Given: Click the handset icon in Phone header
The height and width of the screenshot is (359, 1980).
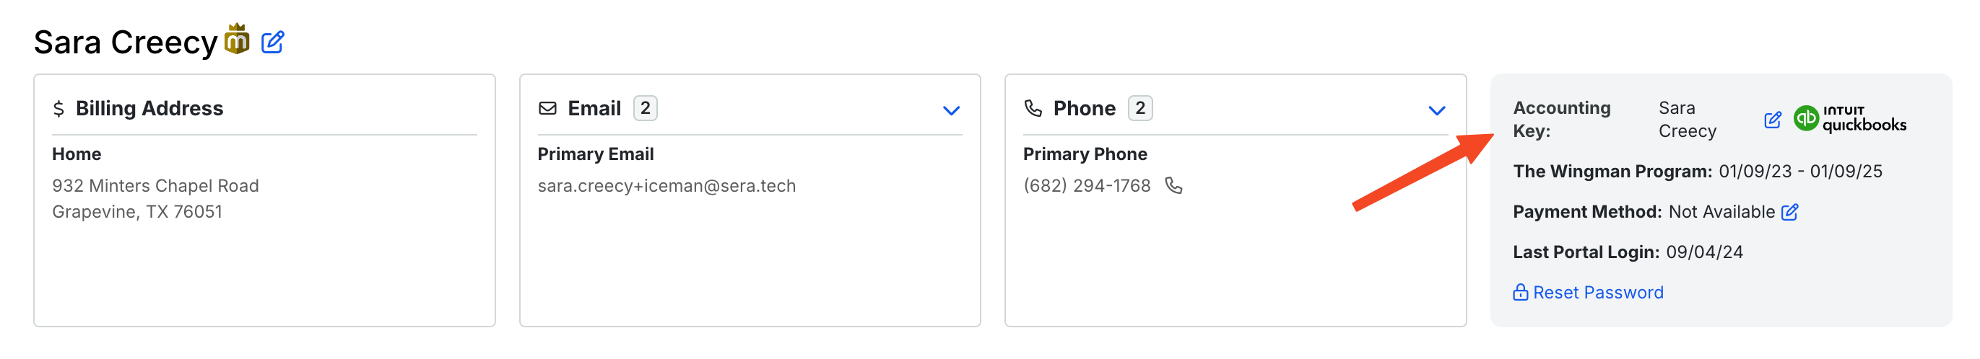Looking at the screenshot, I should (x=1033, y=108).
